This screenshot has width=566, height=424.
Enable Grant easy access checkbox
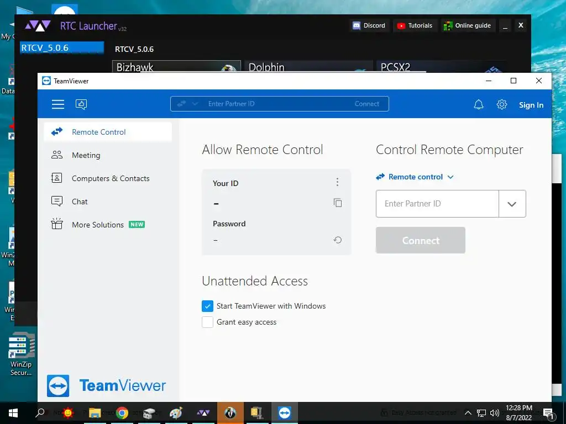coord(207,322)
